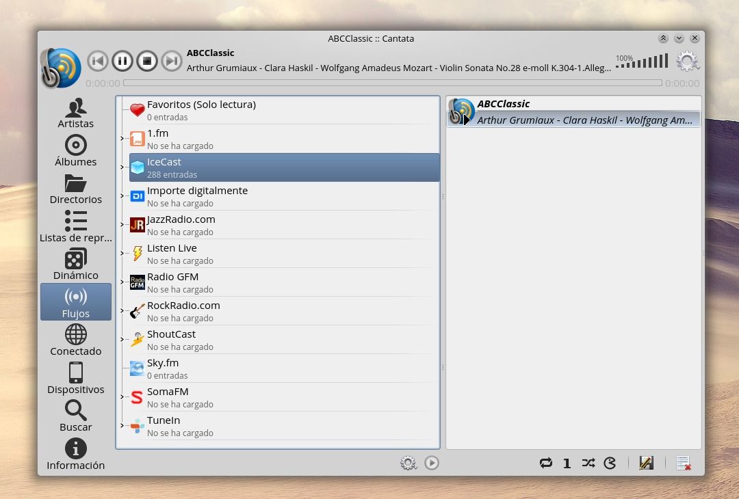Toggle shuffle (random) playback
The image size is (739, 499).
pos(588,463)
